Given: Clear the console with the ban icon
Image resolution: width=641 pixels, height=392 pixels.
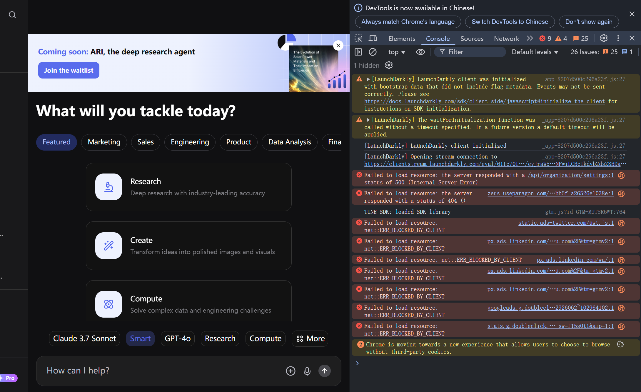Looking at the screenshot, I should coord(373,52).
